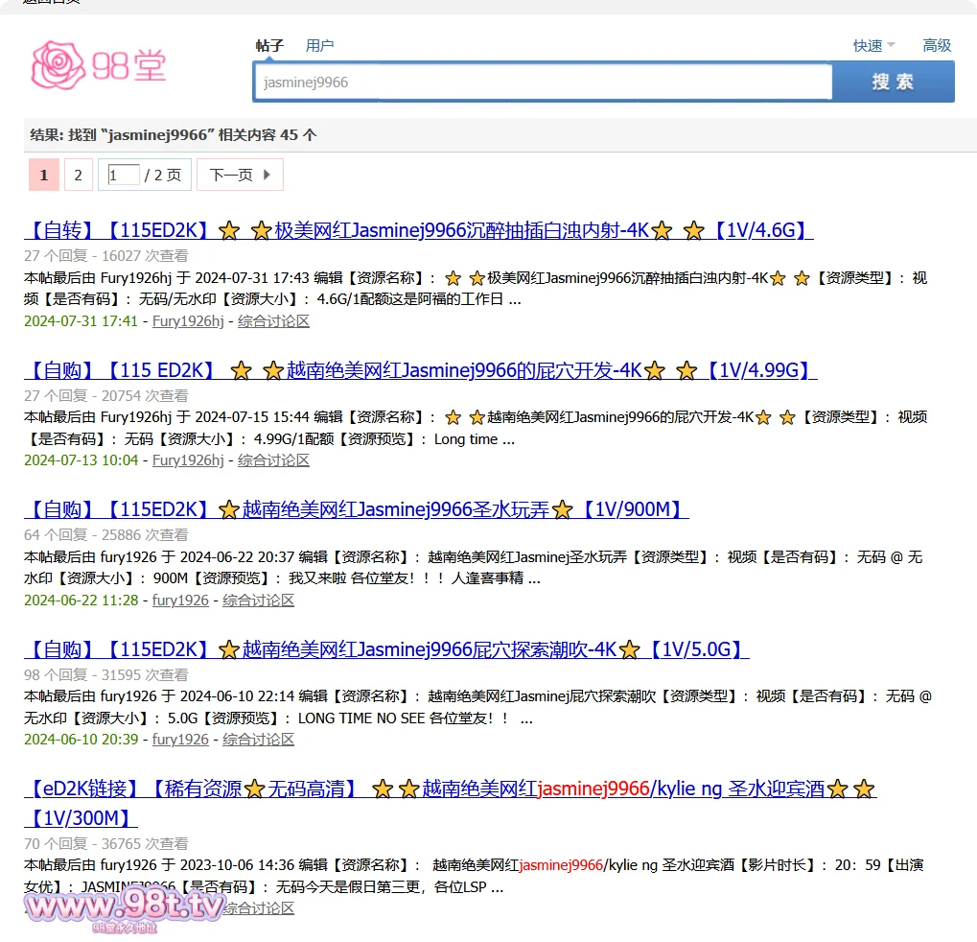This screenshot has height=942, width=977.
Task: Open the result title ending in 1V/900M
Action: point(356,509)
